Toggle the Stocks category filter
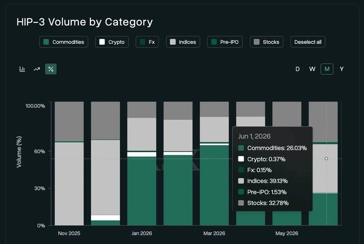The height and width of the screenshot is (244, 364). [267, 42]
